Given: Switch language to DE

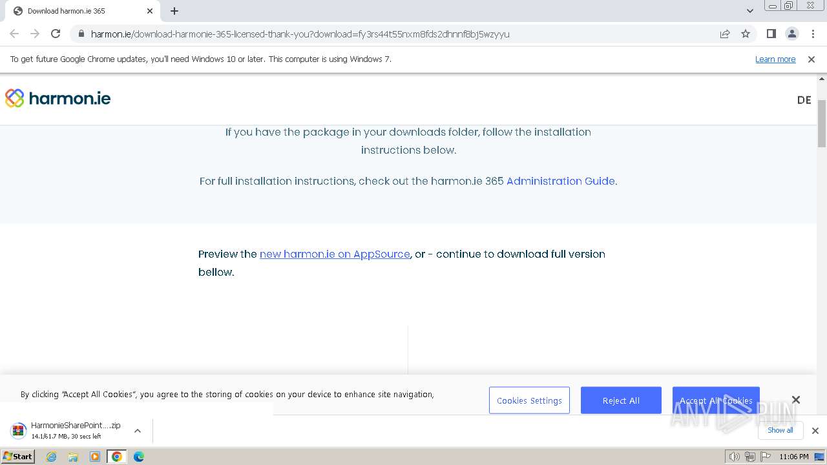Looking at the screenshot, I should click(x=804, y=100).
